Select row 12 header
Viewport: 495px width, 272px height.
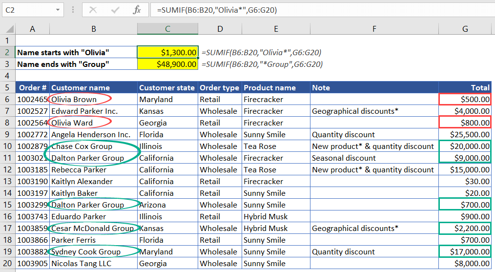[x=7, y=169]
